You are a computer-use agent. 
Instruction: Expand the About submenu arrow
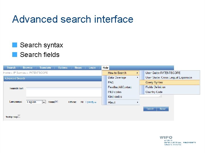[138, 102]
